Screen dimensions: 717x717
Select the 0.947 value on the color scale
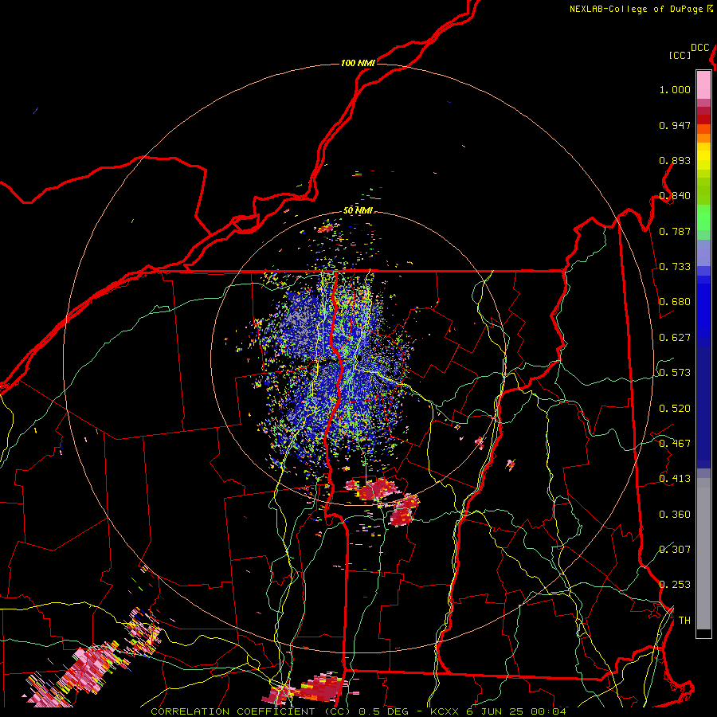tap(675, 125)
